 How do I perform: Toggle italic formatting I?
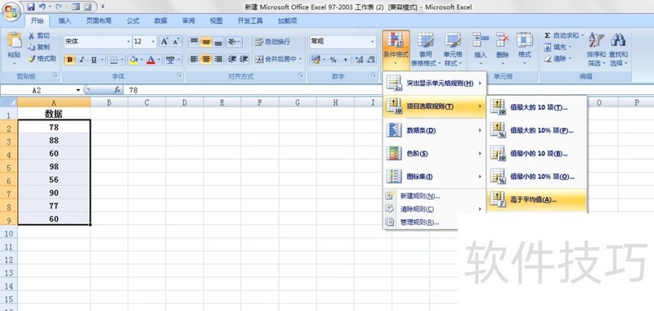(82, 60)
